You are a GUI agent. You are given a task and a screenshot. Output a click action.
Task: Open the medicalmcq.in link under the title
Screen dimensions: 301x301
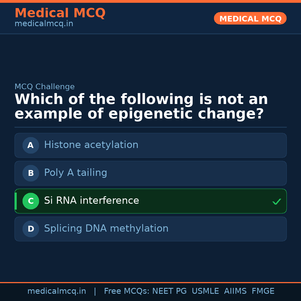click(44, 24)
